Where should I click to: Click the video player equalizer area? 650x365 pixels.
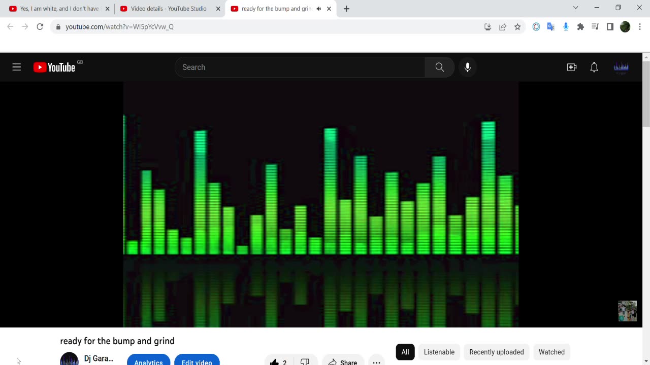click(321, 204)
